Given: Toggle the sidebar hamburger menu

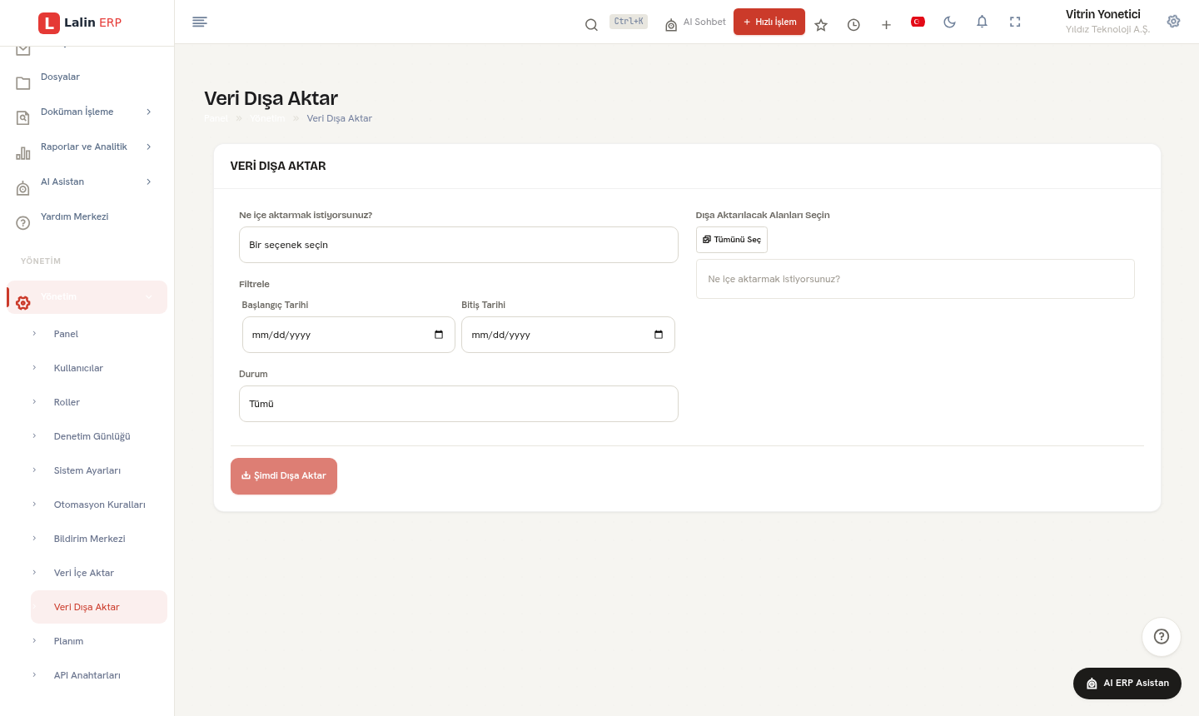Looking at the screenshot, I should click(200, 22).
